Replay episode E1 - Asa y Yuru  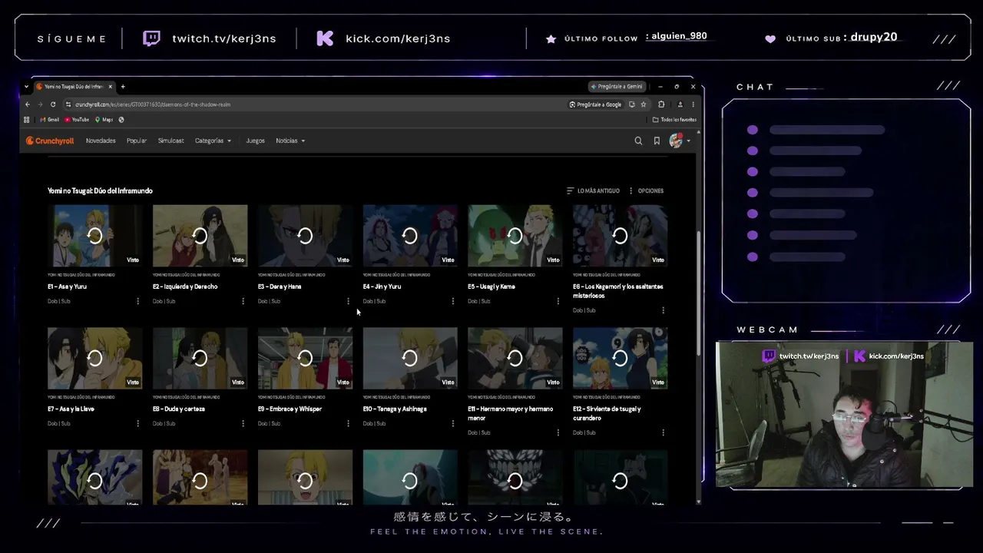(x=94, y=236)
